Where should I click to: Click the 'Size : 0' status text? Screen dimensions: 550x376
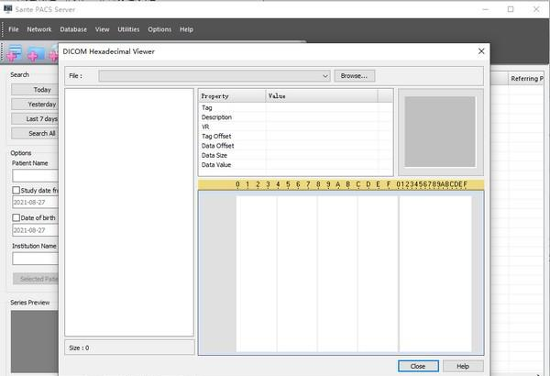tap(79, 348)
